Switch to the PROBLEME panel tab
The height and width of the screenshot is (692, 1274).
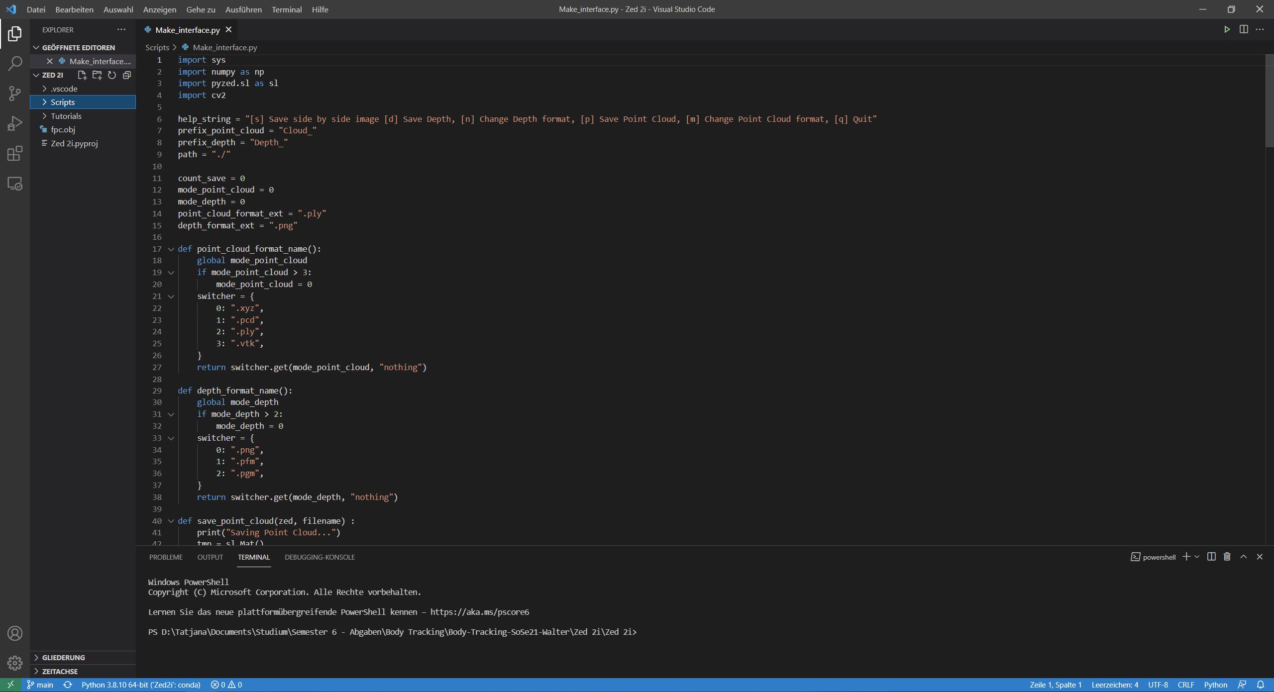click(x=166, y=557)
